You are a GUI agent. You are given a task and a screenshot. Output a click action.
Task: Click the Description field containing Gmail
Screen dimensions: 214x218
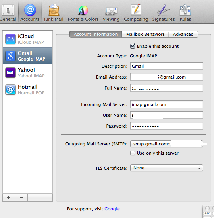tap(166, 66)
